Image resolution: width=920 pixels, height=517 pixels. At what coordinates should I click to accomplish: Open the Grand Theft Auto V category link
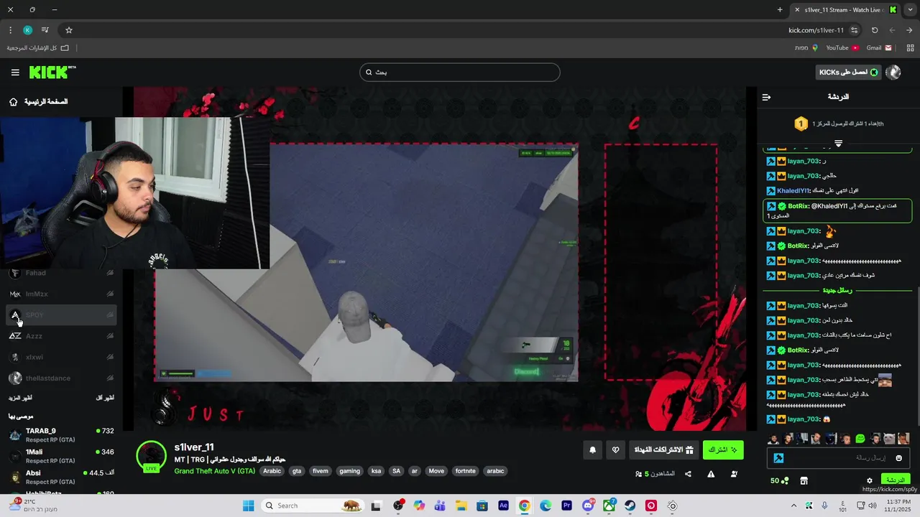coord(214,471)
